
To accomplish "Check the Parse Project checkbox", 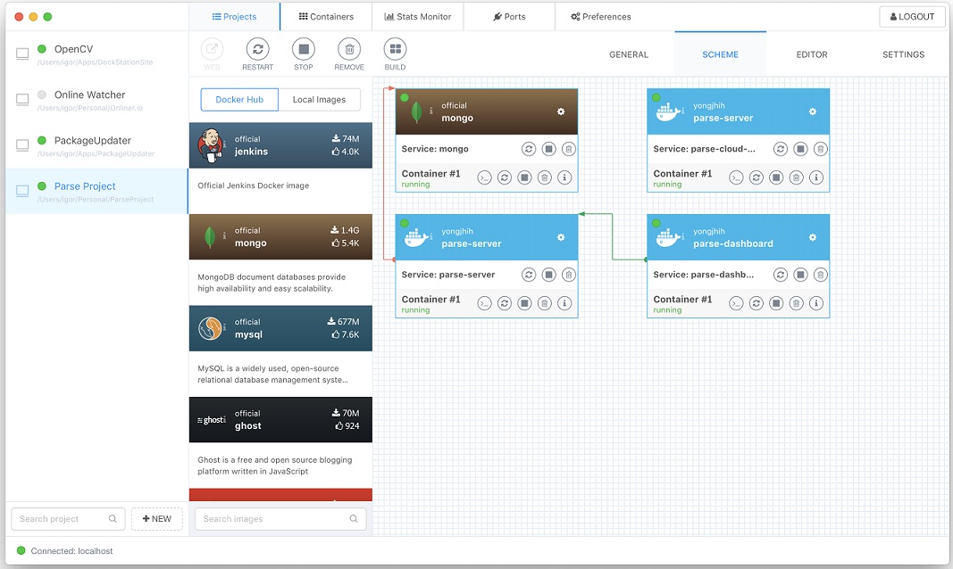I will [x=21, y=192].
